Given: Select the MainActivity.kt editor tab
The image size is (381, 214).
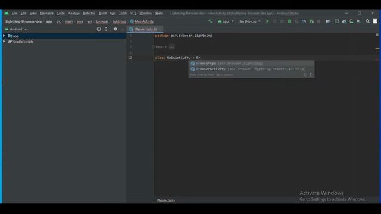Looking at the screenshot, I should [145, 29].
